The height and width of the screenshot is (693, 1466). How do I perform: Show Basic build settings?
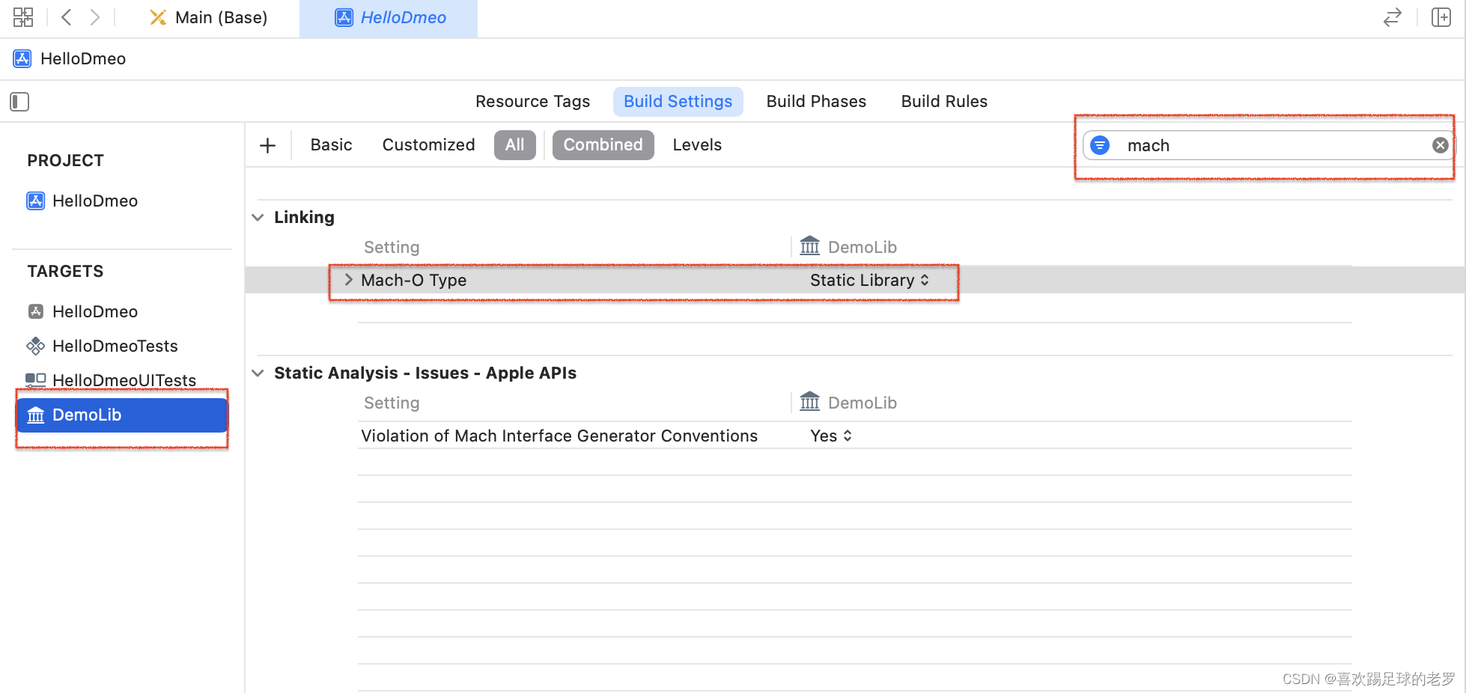331,145
